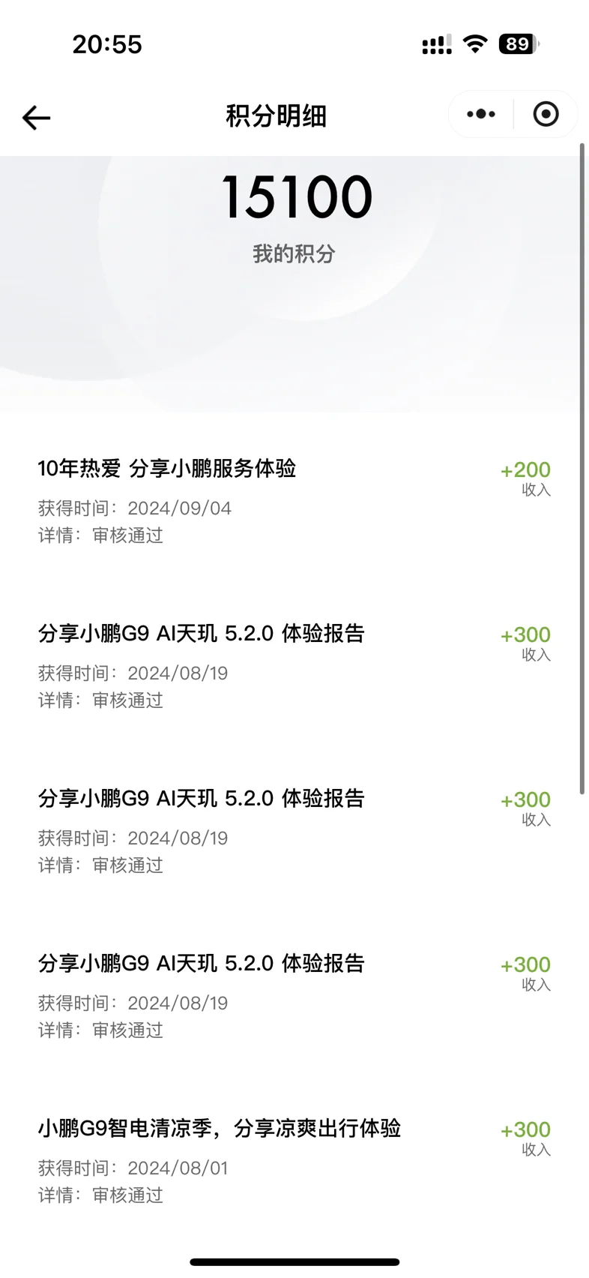The width and height of the screenshot is (589, 1278).
Task: Tap the 15100 points total
Action: (x=297, y=197)
